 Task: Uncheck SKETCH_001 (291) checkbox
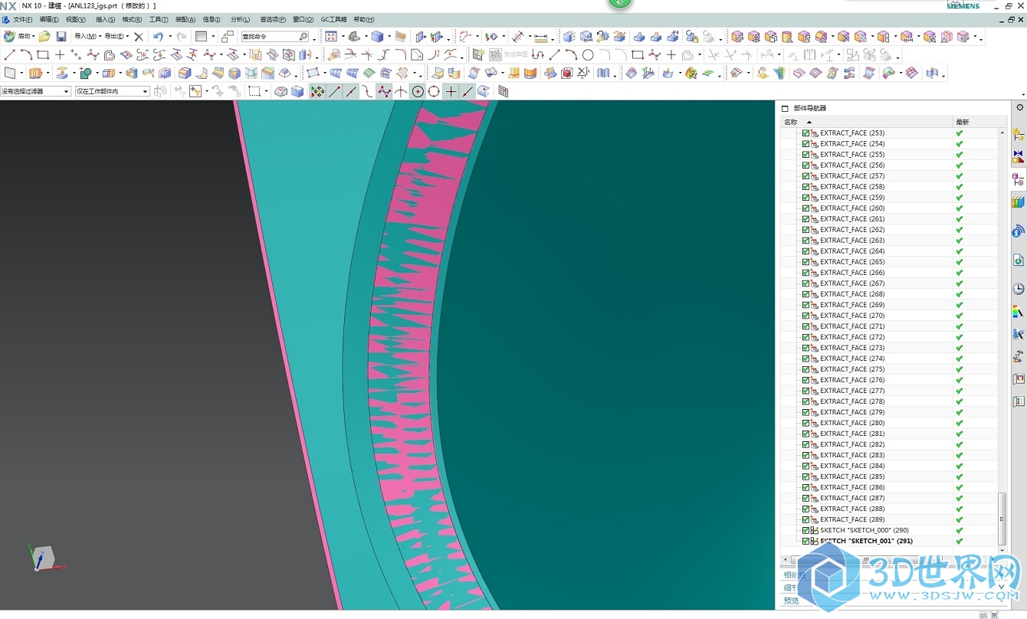click(x=806, y=541)
